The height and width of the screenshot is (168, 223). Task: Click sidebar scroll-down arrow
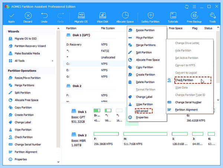pyautogui.click(x=58, y=162)
